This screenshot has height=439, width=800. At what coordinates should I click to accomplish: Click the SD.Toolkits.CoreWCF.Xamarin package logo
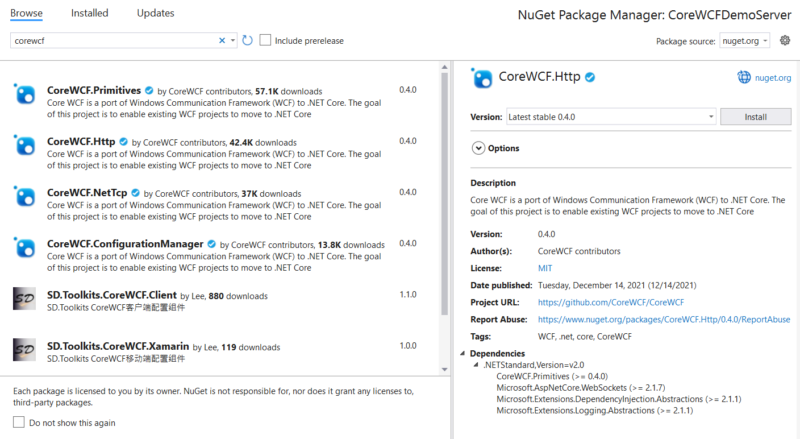[x=24, y=350]
